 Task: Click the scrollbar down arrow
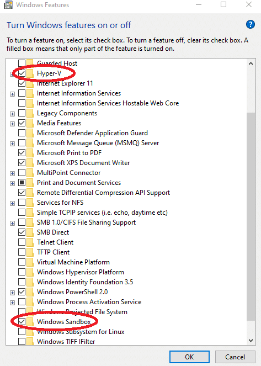251,341
